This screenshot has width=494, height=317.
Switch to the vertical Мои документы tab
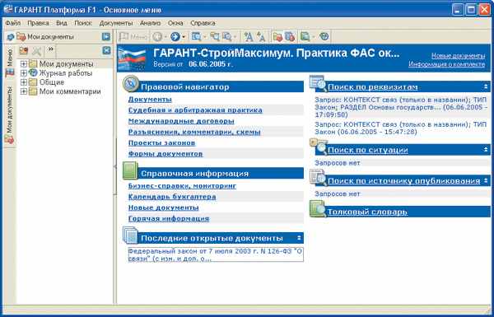(9, 115)
